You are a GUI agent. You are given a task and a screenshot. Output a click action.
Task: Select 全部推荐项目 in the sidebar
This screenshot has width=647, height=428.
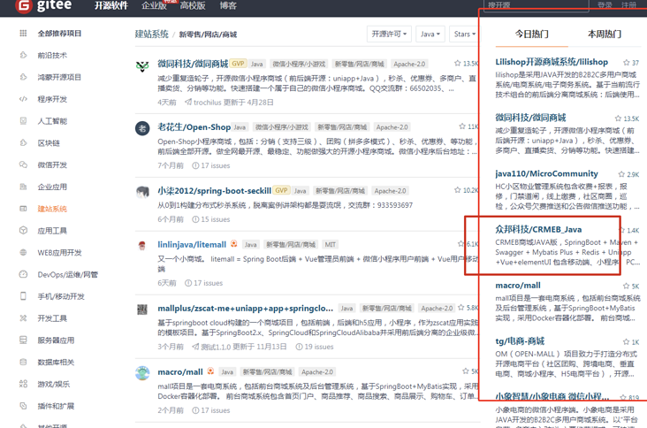pyautogui.click(x=59, y=34)
